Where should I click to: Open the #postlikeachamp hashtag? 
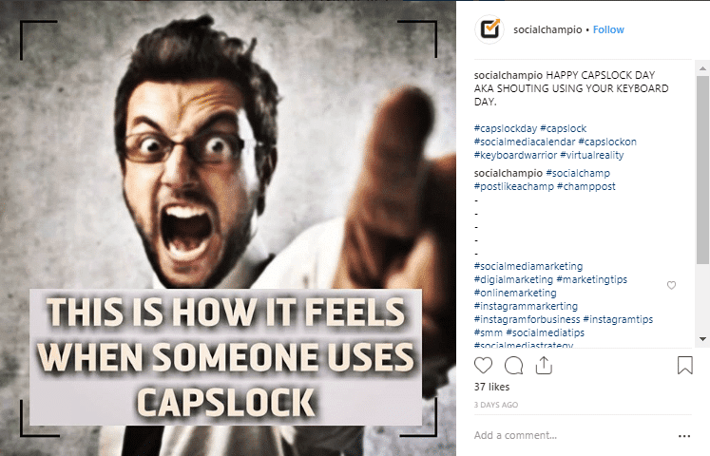click(514, 186)
